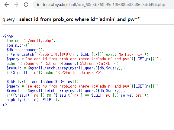Click the los.rubiya.kr URL address bar
The height and width of the screenshot is (130, 174).
point(104,5)
